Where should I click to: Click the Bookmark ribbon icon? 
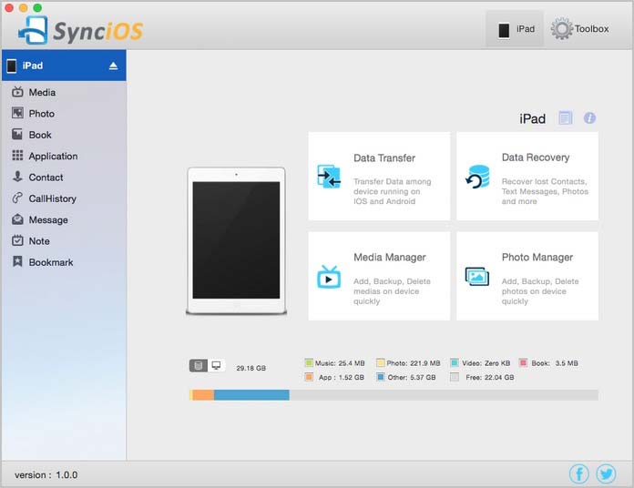pyautogui.click(x=17, y=262)
